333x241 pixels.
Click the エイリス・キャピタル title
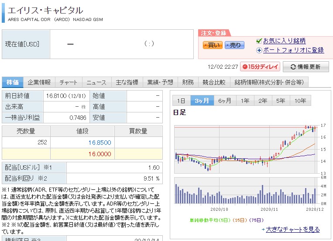coord(45,10)
